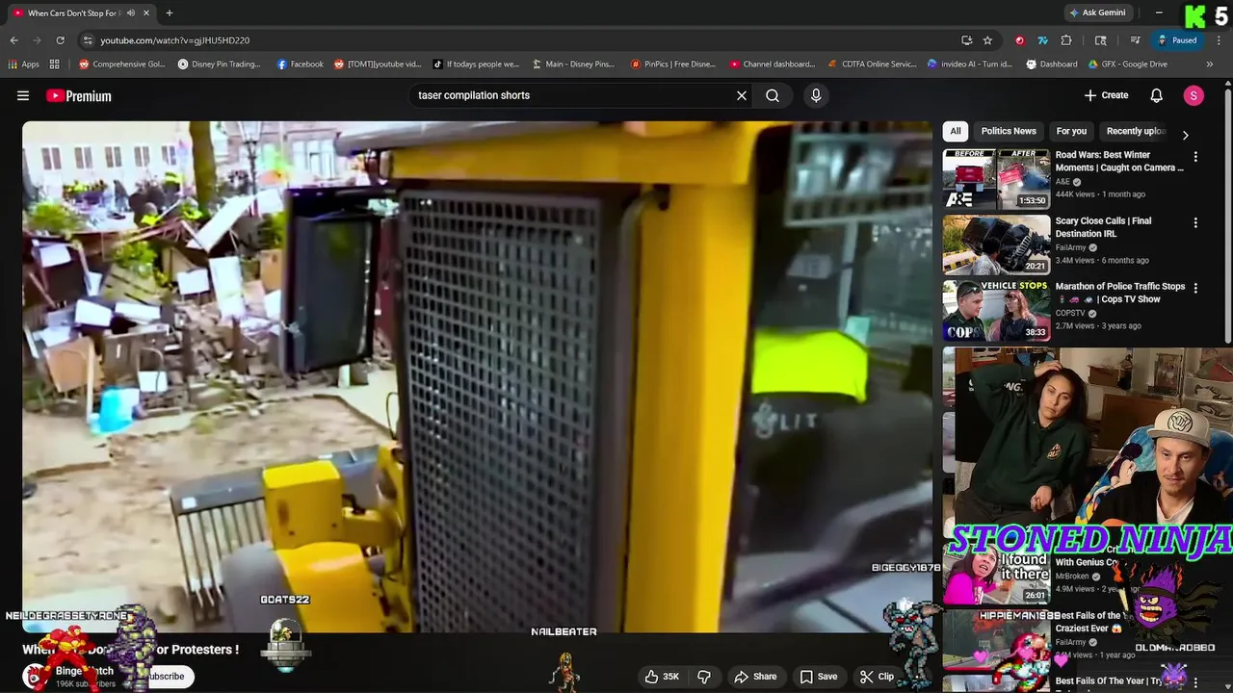
Task: Select the Politics News chip
Action: 1009,131
